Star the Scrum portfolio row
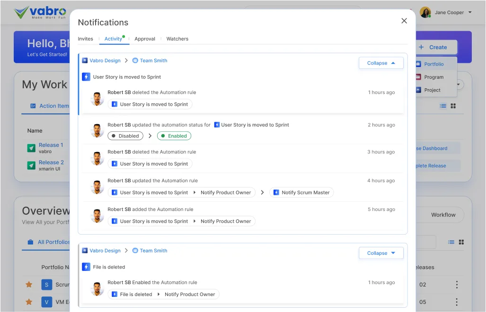 (29, 285)
